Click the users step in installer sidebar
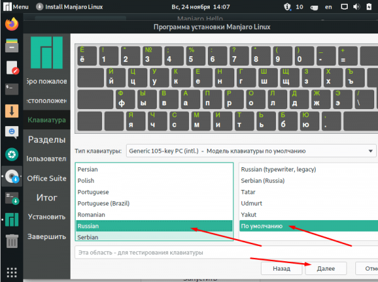The width and height of the screenshot is (378, 282). click(47, 158)
